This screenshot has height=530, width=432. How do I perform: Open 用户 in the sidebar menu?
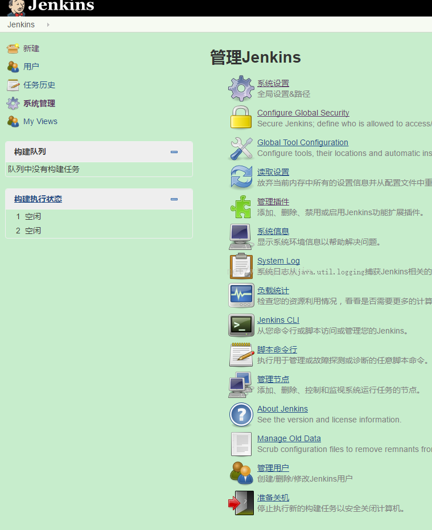pyautogui.click(x=31, y=67)
